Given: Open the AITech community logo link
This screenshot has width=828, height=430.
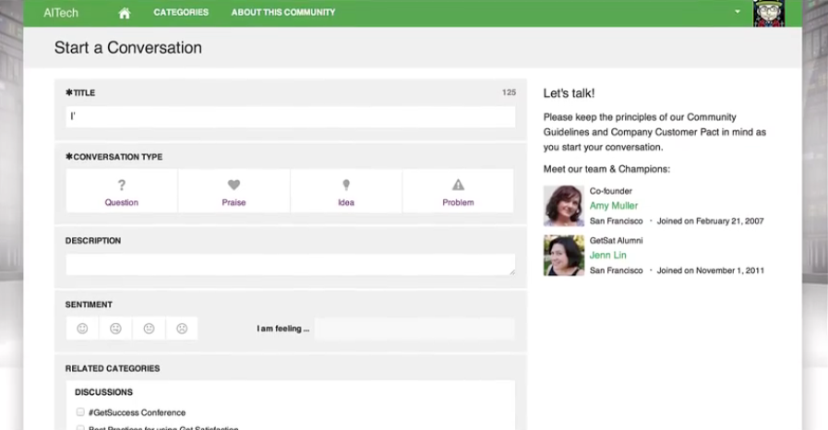Looking at the screenshot, I should (61, 13).
